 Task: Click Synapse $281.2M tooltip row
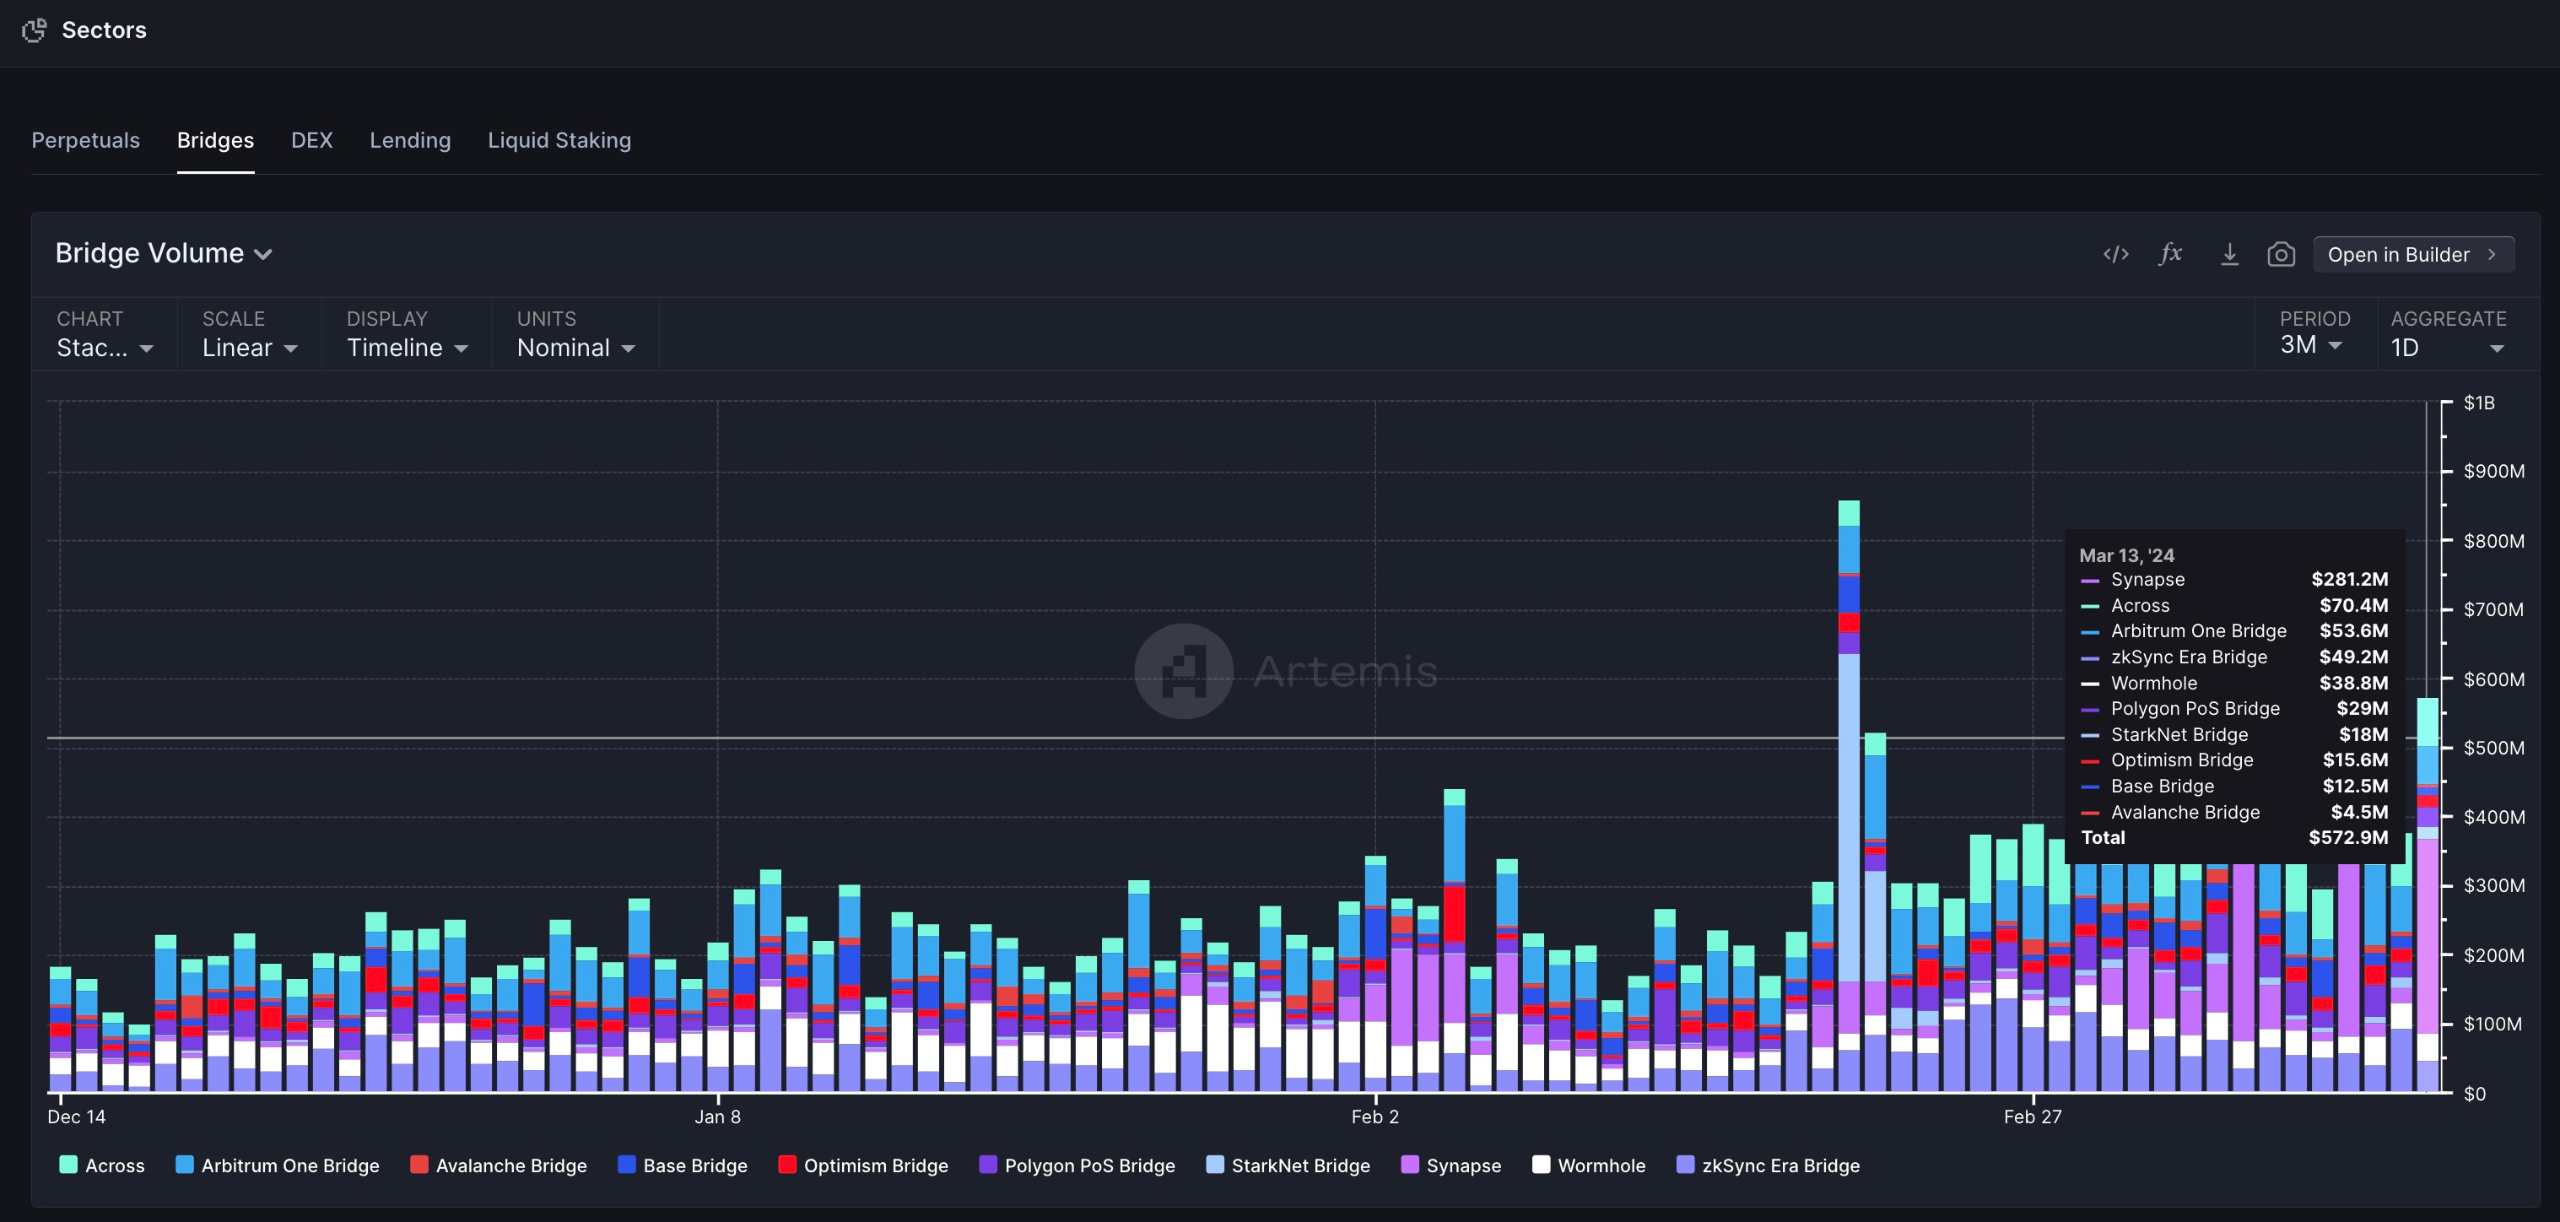pyautogui.click(x=2234, y=580)
